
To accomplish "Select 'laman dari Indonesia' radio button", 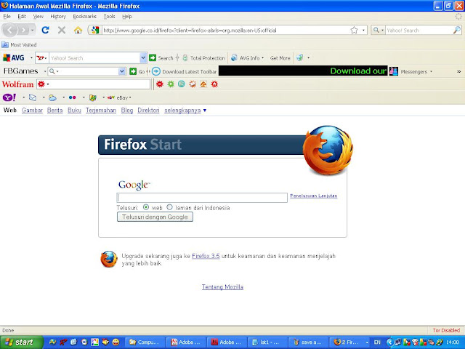I will [169, 207].
